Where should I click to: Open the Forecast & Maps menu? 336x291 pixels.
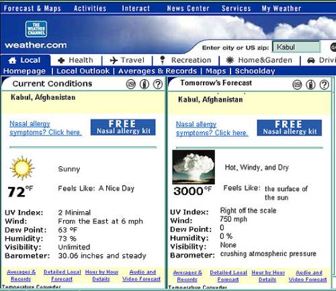pos(32,9)
